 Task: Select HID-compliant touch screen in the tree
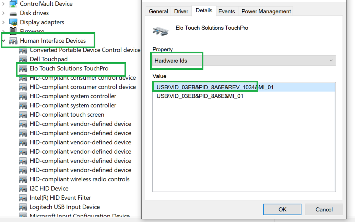click(x=67, y=115)
